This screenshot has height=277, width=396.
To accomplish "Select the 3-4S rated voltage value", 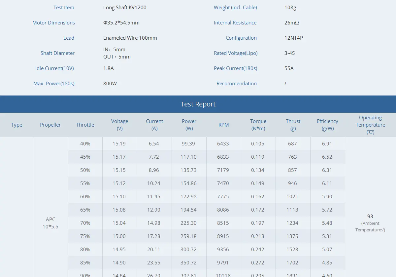I will pyautogui.click(x=289, y=53).
